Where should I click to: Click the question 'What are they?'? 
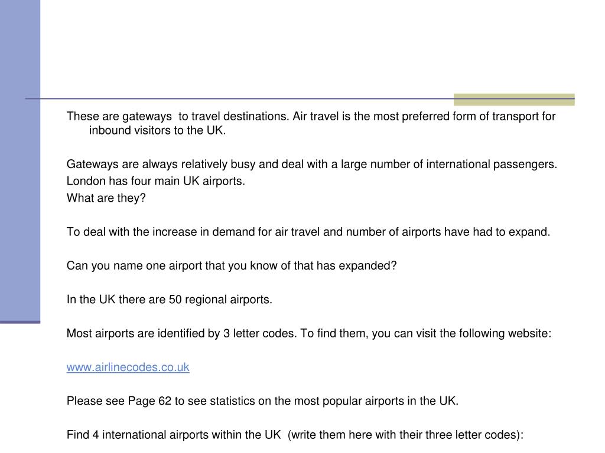[106, 198]
